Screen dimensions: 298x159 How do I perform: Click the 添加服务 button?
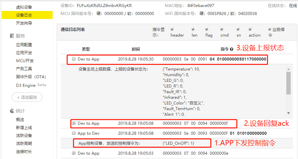coord(27,97)
